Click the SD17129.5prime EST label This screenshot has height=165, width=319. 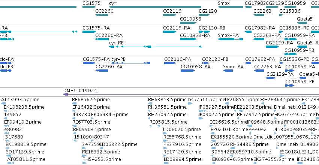tap(25, 152)
